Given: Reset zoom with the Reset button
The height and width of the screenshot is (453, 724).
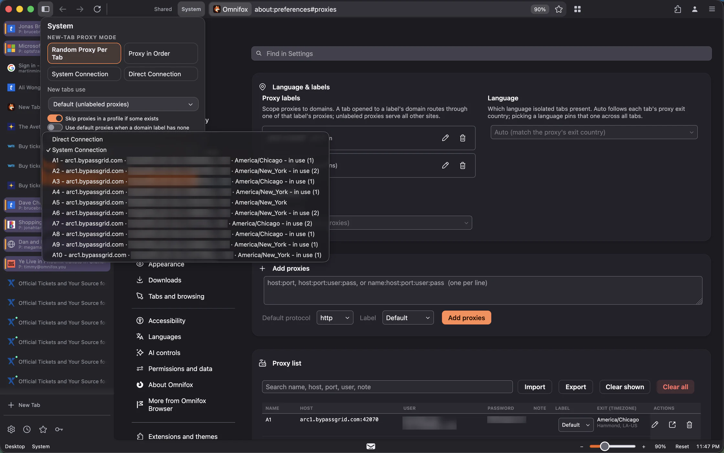Looking at the screenshot, I should click(x=682, y=447).
